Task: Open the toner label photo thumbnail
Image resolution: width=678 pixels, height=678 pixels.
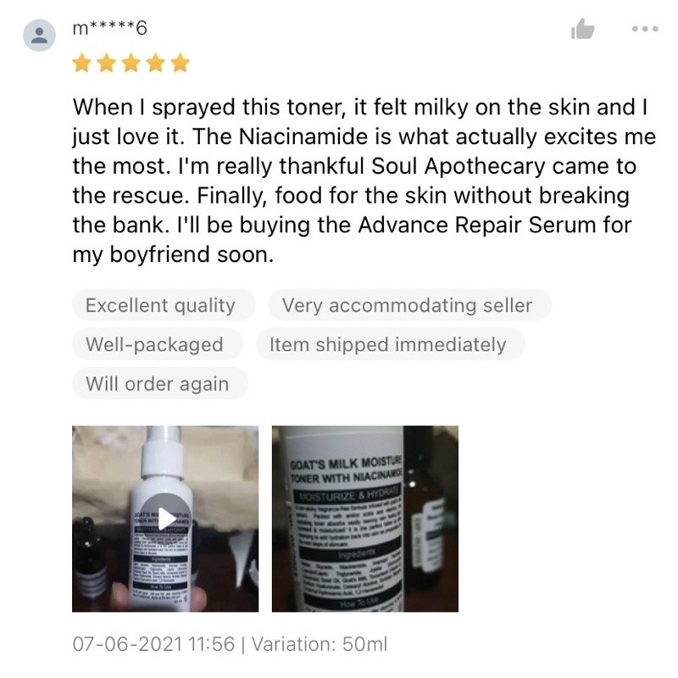Action: coord(365,519)
